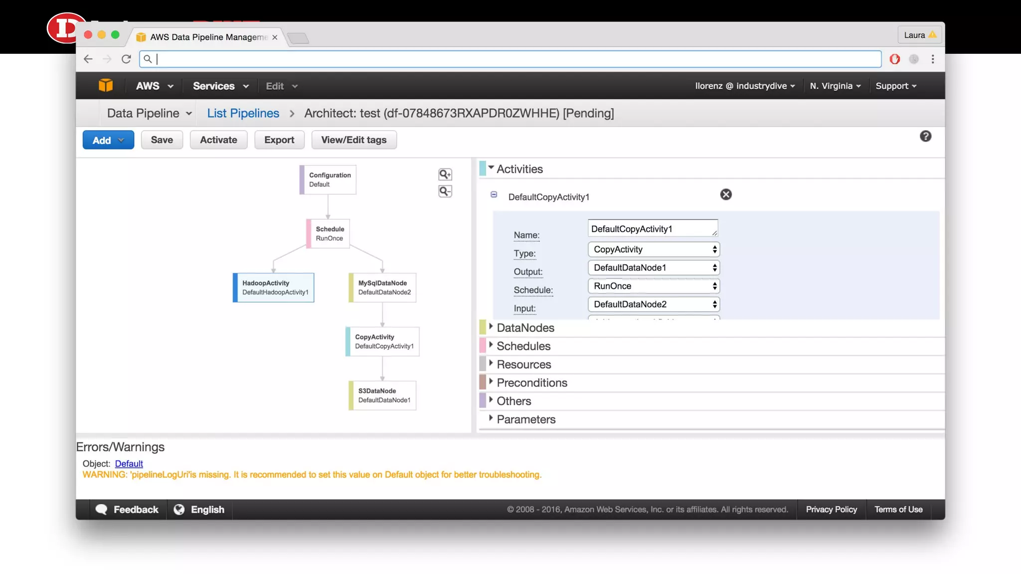The image size is (1021, 574).
Task: Click the browser back arrow
Action: click(88, 59)
